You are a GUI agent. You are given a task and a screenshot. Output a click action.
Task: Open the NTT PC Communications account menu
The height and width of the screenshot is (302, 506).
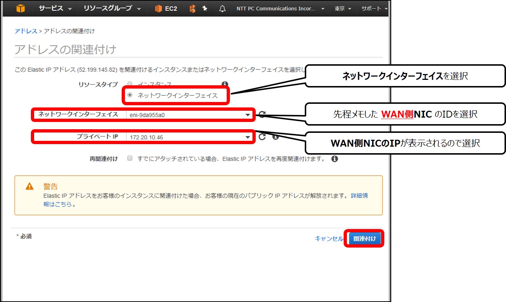coord(280,9)
